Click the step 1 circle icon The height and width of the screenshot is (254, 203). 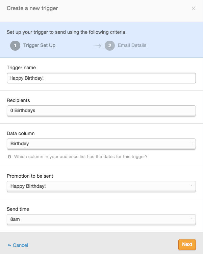pyautogui.click(x=15, y=46)
